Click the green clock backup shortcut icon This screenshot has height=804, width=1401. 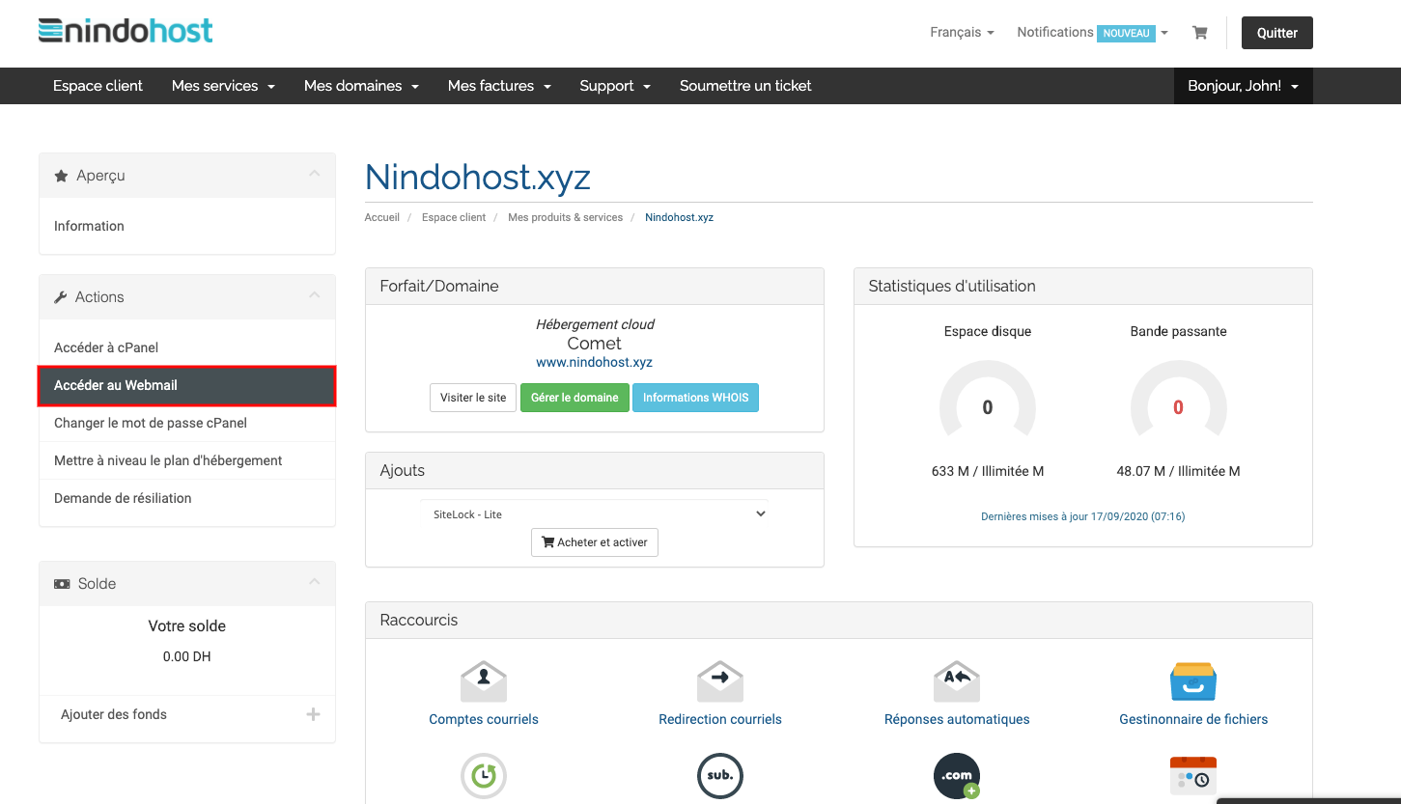click(x=484, y=775)
